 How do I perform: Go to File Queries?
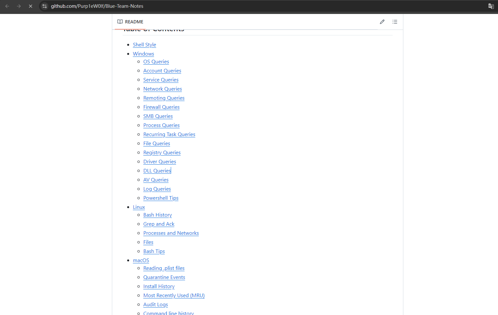tap(157, 144)
